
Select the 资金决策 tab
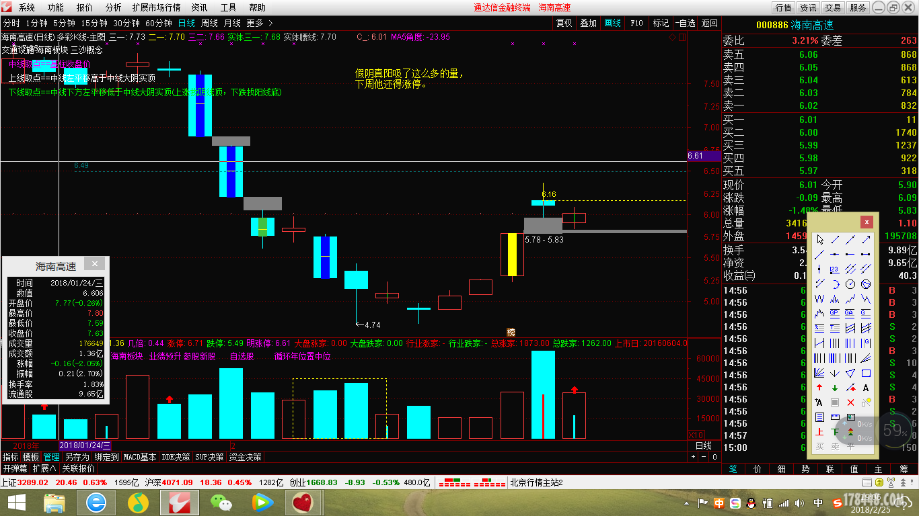245,457
